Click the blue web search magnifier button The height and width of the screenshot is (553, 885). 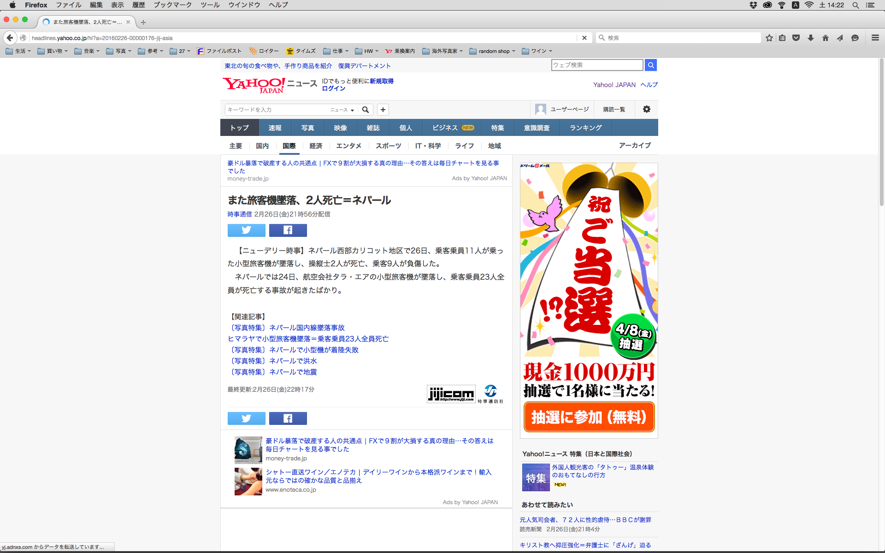(650, 65)
